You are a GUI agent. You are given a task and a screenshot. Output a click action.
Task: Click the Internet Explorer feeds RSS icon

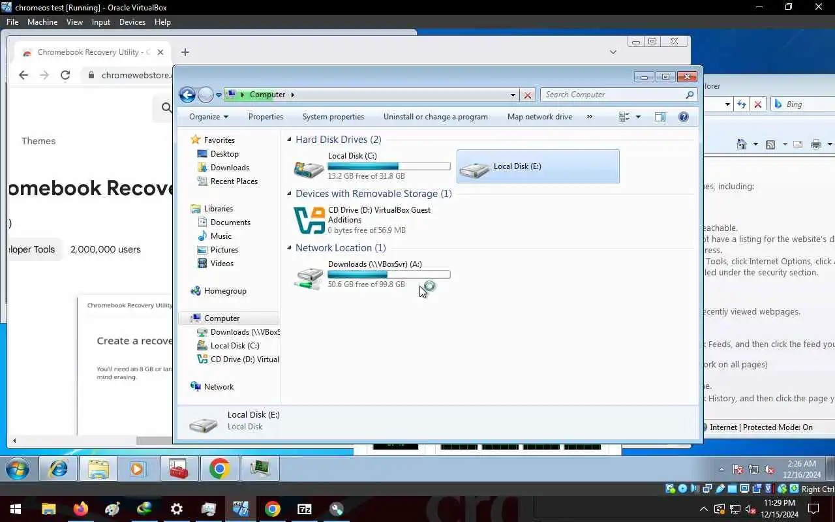coord(770,144)
